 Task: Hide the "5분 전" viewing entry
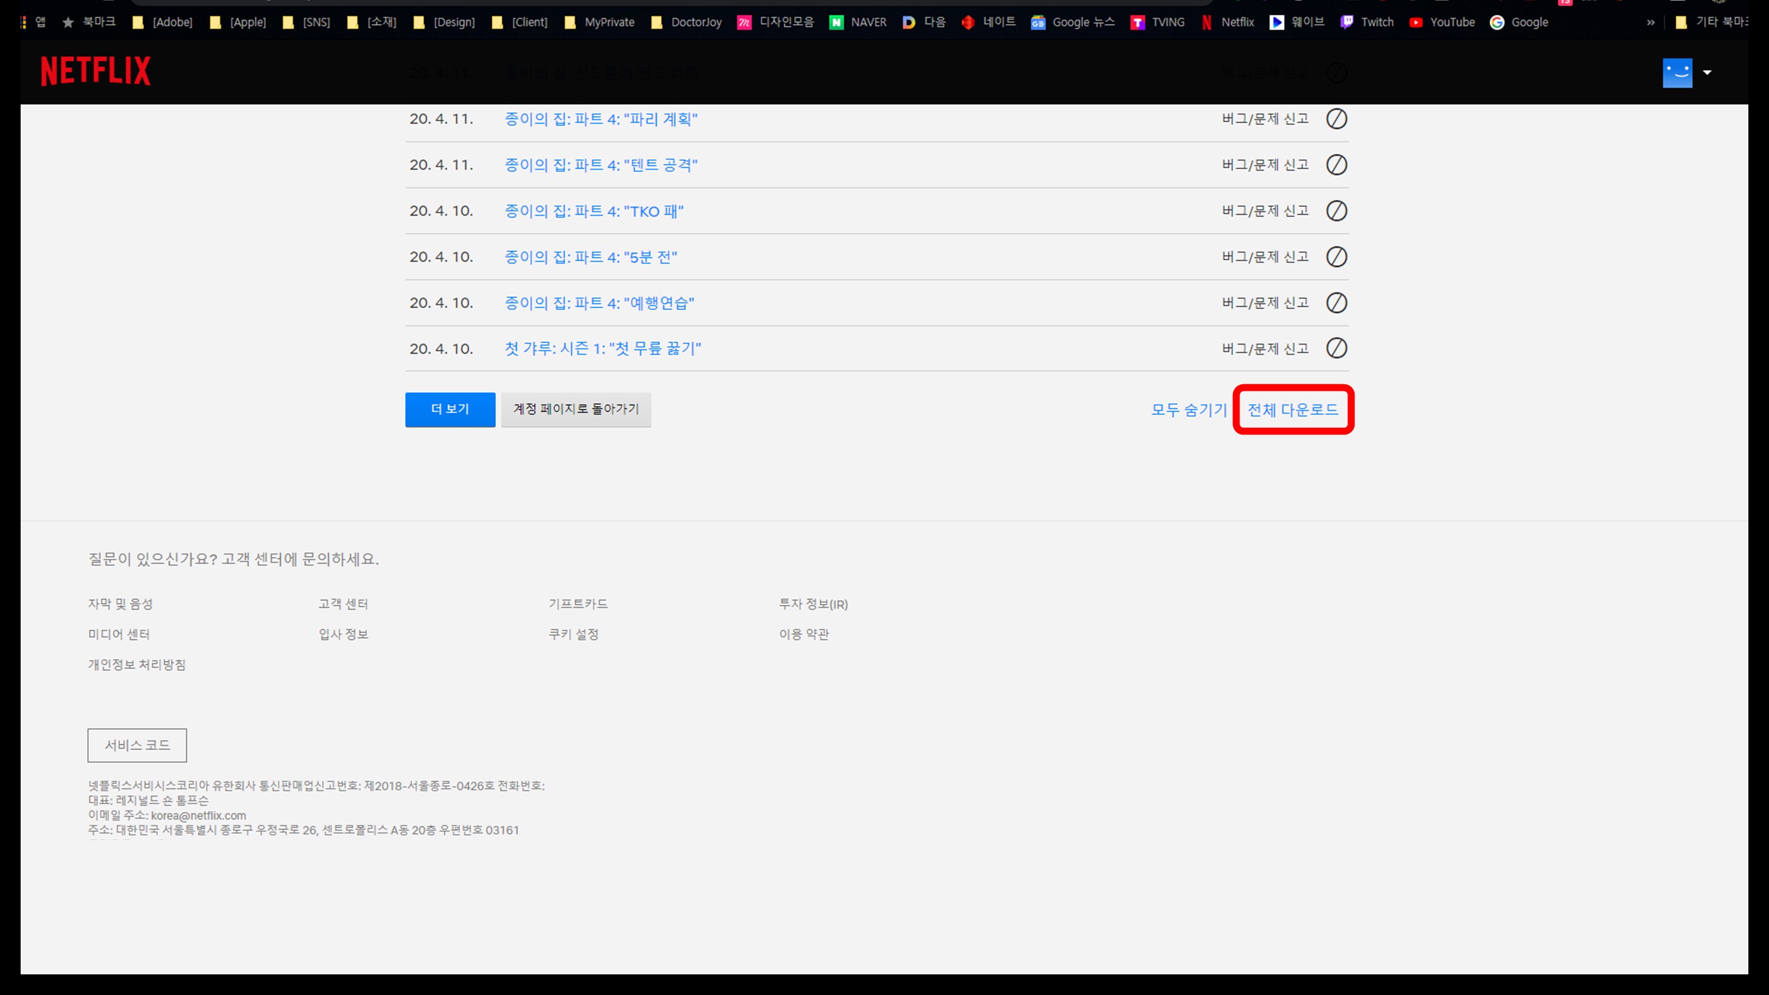[x=1336, y=257]
